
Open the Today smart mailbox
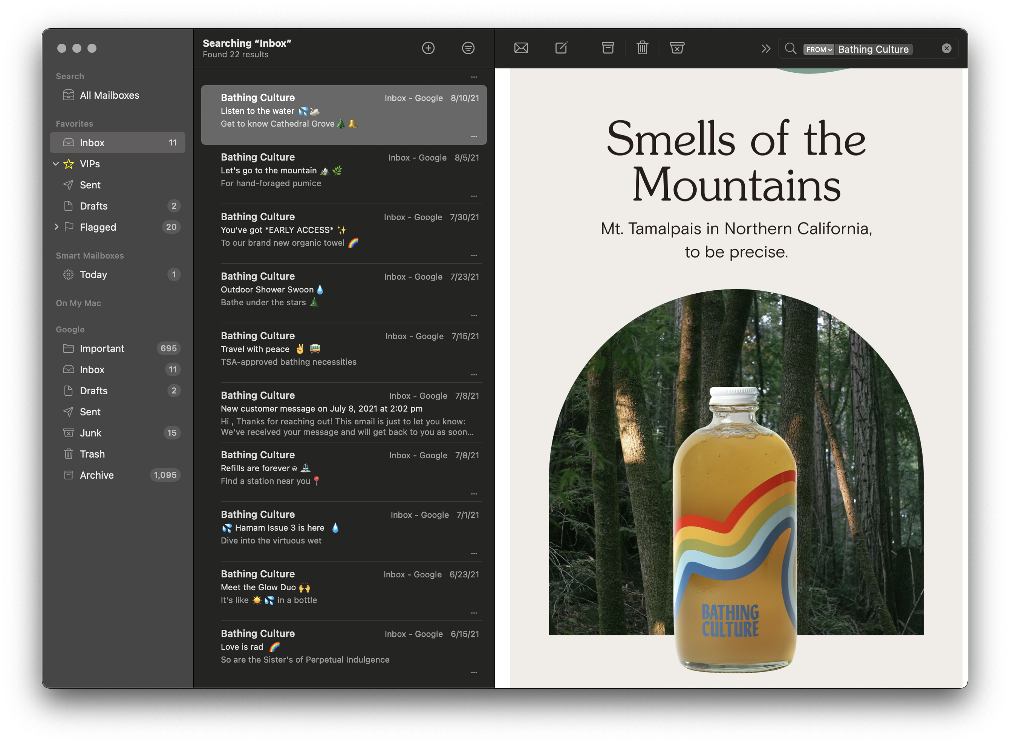point(93,275)
